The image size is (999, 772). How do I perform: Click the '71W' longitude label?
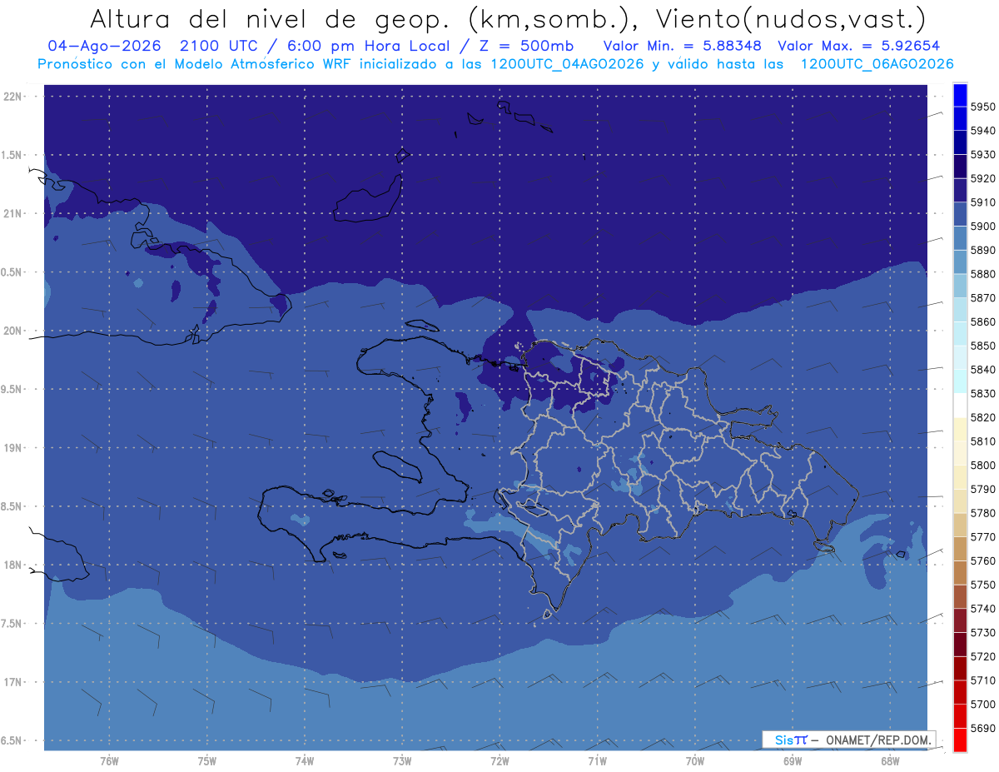click(x=597, y=761)
